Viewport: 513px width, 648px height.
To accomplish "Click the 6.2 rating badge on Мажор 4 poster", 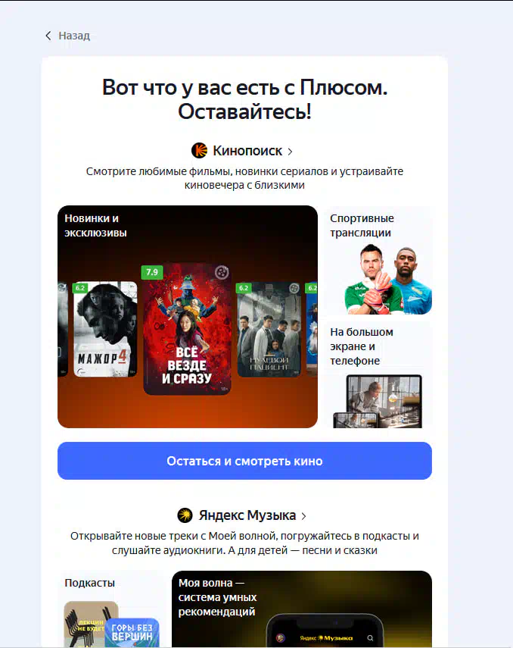I will pos(80,288).
